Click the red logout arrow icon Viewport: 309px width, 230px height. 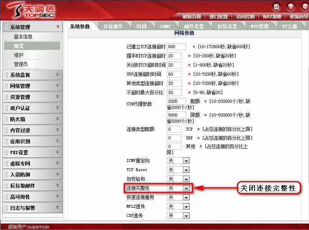pyautogui.click(x=305, y=7)
